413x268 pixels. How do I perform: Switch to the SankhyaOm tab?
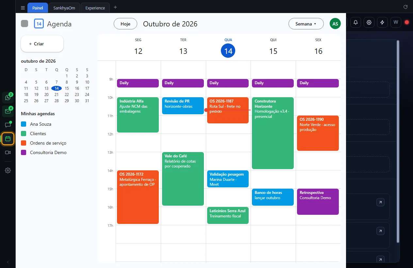point(64,8)
